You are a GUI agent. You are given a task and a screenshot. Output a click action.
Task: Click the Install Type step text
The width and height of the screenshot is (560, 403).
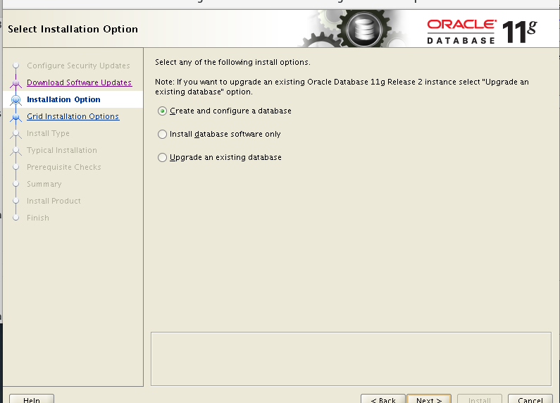(48, 133)
